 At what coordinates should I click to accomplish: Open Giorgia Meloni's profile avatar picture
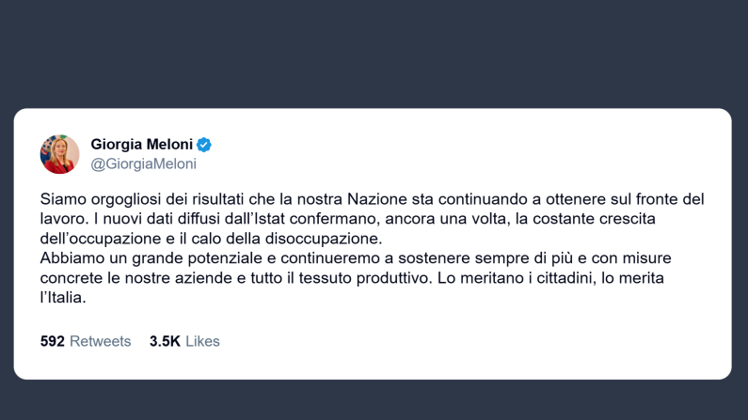pos(59,154)
